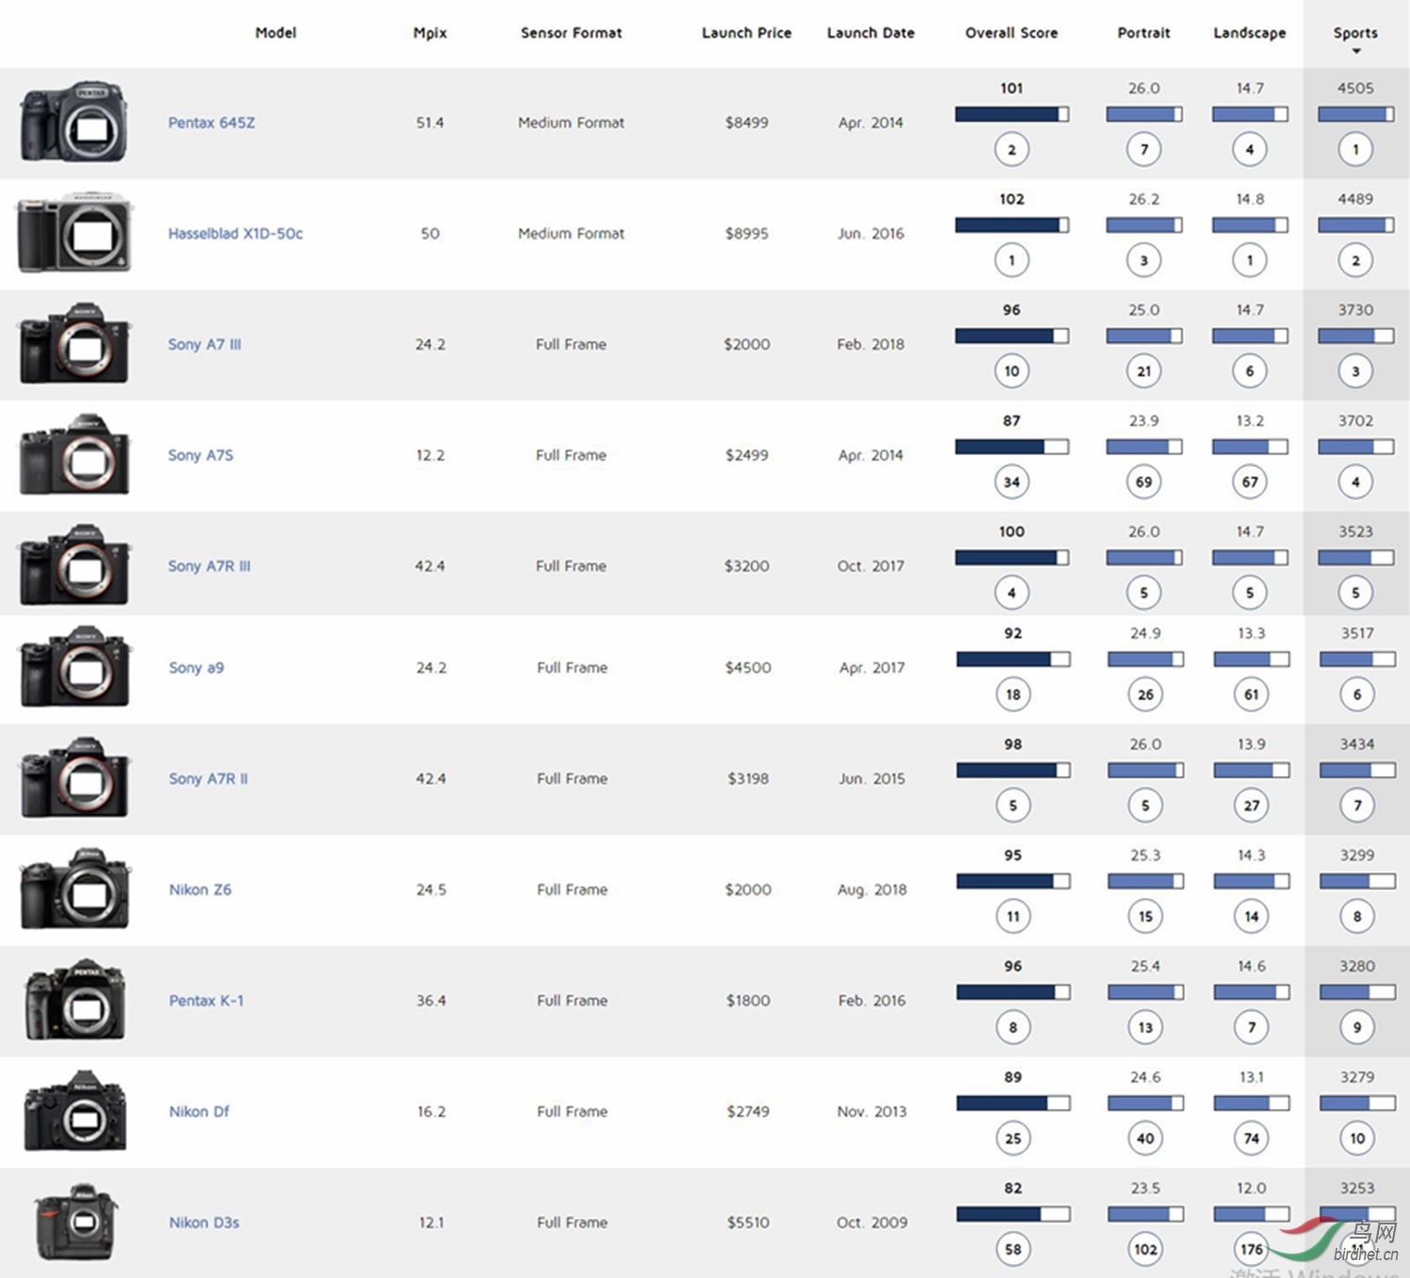This screenshot has width=1410, height=1278.
Task: Click the Nikon Z6 portrait score bar
Action: pyautogui.click(x=1145, y=881)
